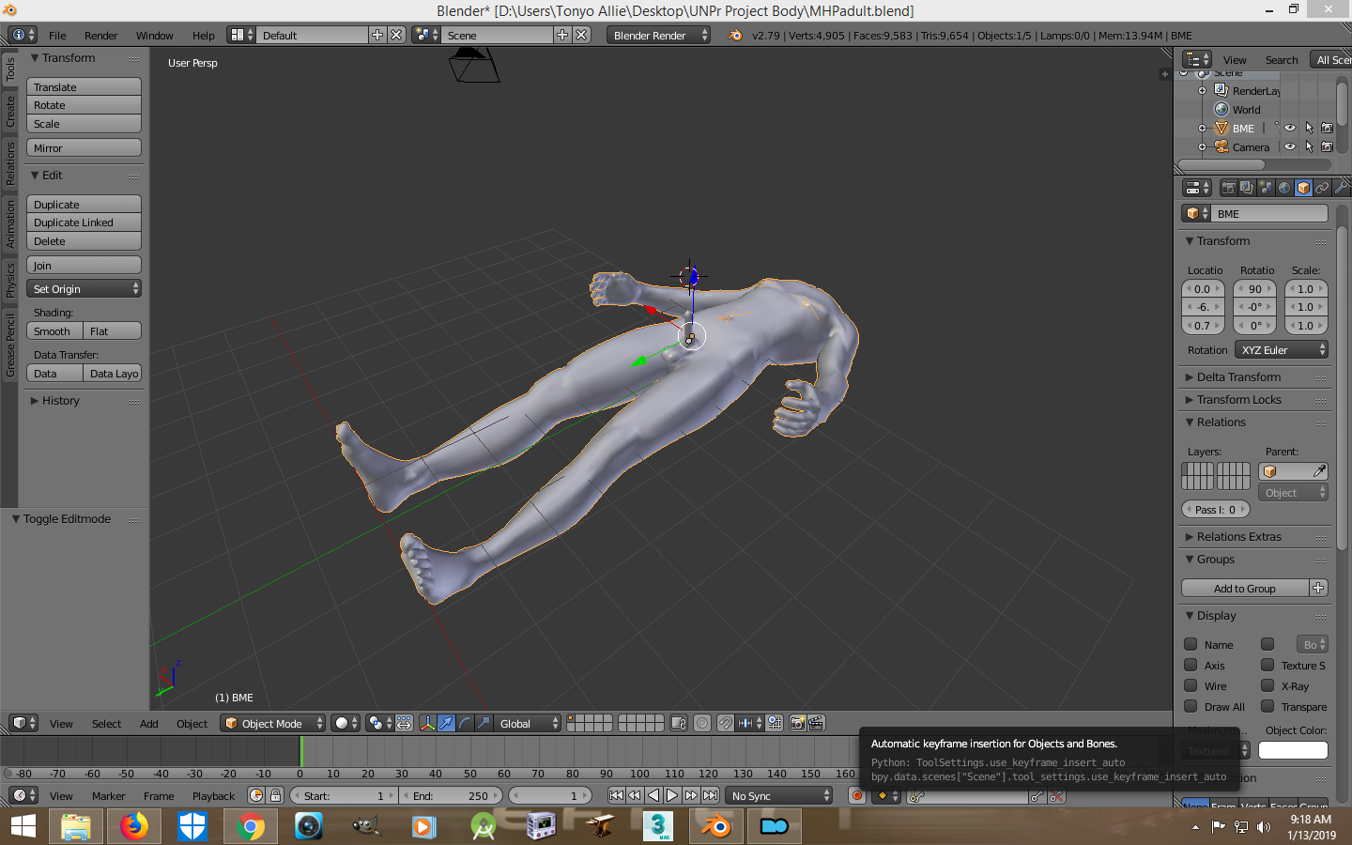The image size is (1352, 845).
Task: Open the Render menu
Action: click(x=100, y=36)
